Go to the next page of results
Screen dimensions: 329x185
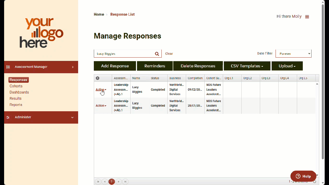tap(118, 182)
